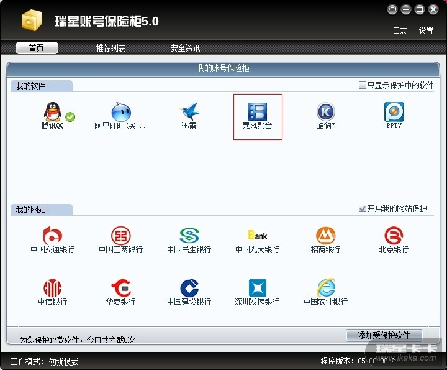
Task: Open the 酷狗7 music icon
Action: 325,112
